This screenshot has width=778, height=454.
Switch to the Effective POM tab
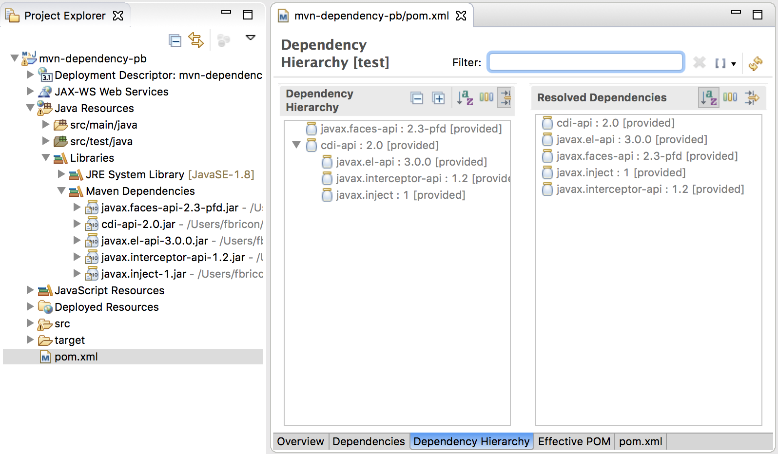point(574,441)
